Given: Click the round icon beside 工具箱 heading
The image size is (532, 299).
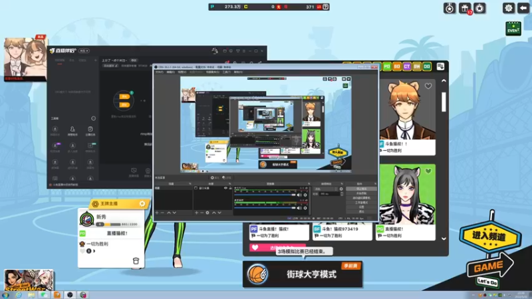Looking at the screenshot, I should tap(93, 118).
